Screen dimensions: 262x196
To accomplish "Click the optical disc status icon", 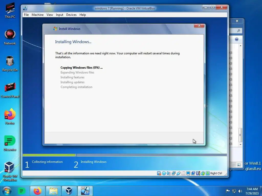I will 164,173.
